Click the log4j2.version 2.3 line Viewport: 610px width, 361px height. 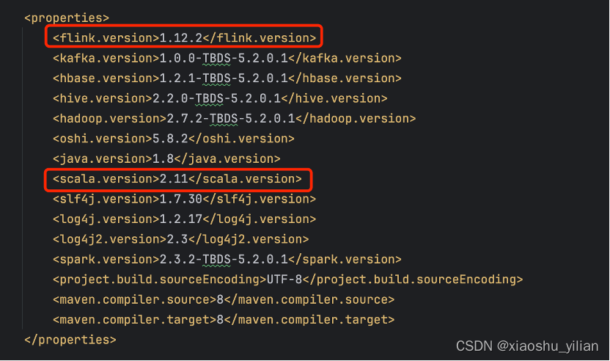tap(180, 239)
